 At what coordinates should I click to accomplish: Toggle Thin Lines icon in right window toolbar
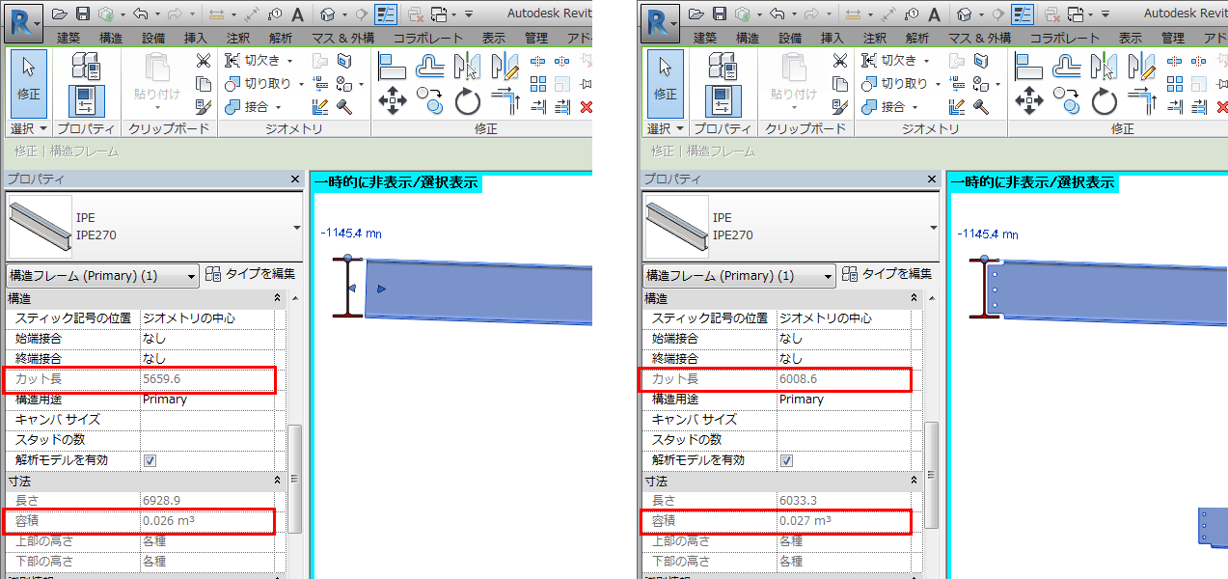(1023, 14)
